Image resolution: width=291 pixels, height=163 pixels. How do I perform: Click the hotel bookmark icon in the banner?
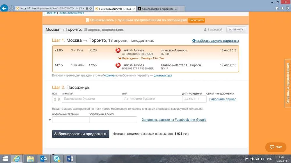87,20
